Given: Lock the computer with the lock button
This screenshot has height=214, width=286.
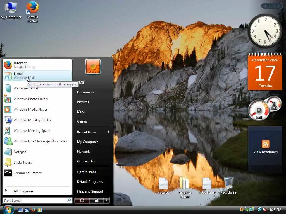Looking at the screenshot, I should point(97,200).
